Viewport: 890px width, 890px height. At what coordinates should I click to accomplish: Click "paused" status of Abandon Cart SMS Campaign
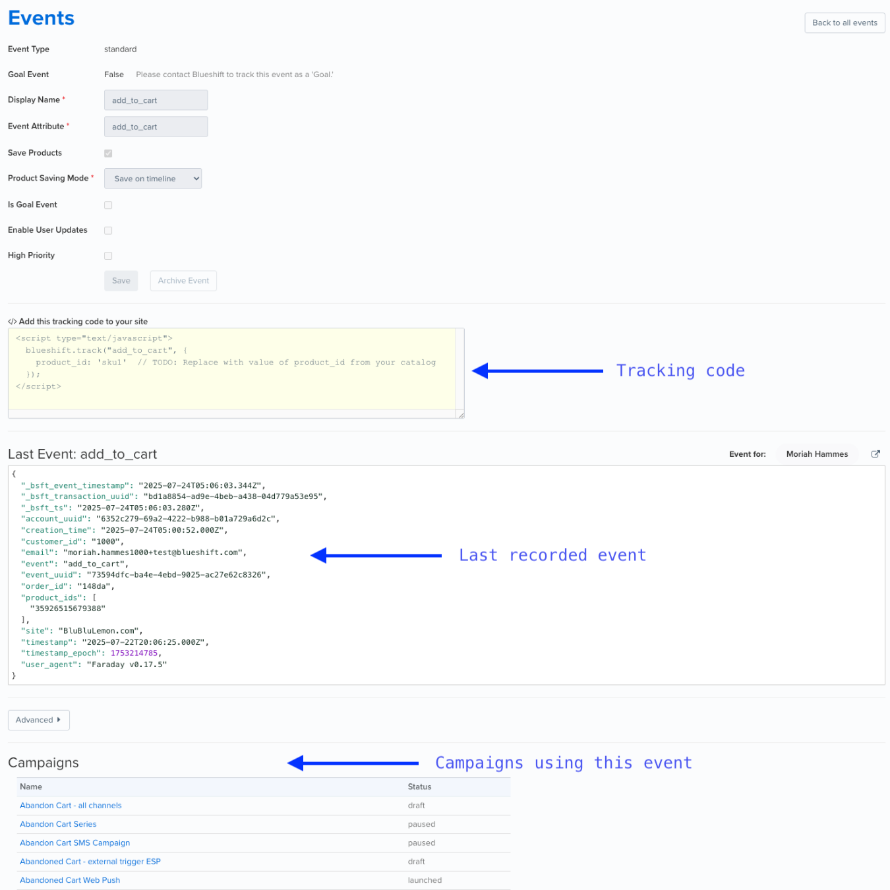click(421, 843)
